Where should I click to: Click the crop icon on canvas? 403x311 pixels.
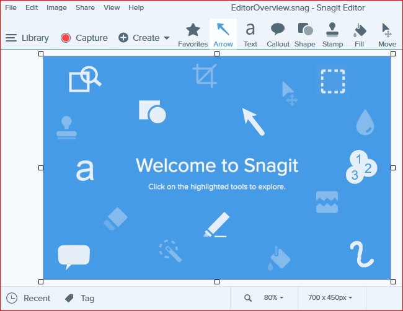click(x=205, y=76)
